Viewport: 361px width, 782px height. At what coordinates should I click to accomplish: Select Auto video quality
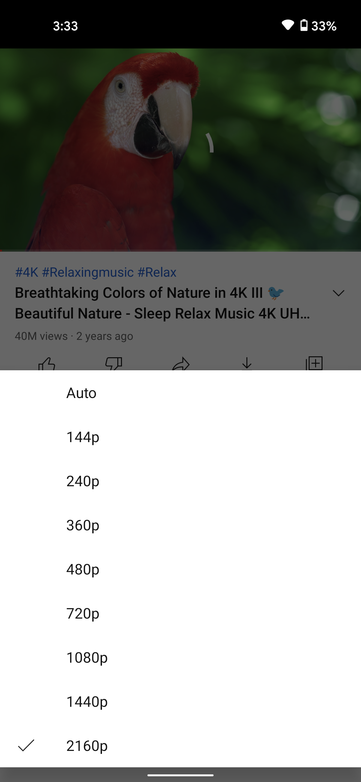(x=82, y=393)
